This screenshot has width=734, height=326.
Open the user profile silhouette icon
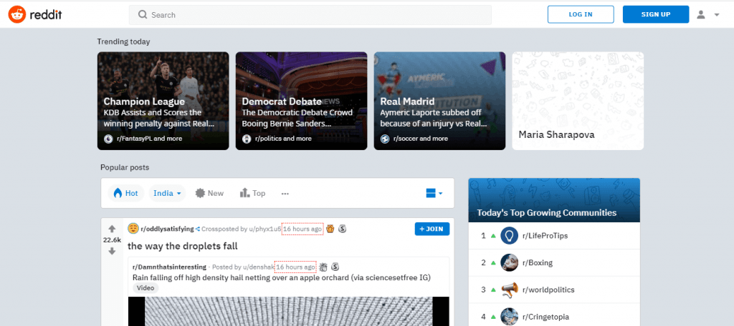pyautogui.click(x=701, y=14)
